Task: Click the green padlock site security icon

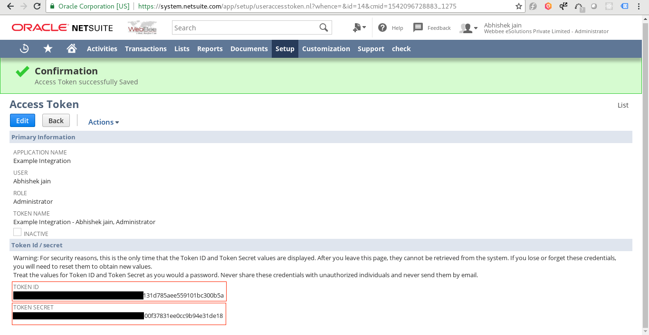Action: 52,7
